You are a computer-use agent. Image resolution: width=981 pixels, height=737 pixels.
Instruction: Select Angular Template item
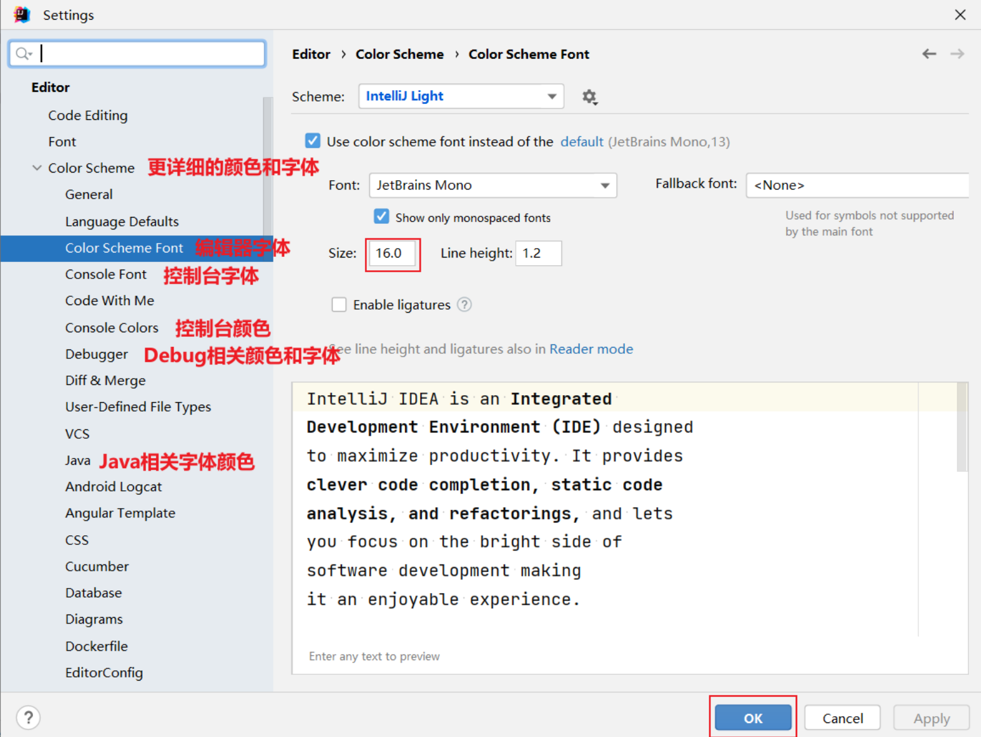[120, 513]
